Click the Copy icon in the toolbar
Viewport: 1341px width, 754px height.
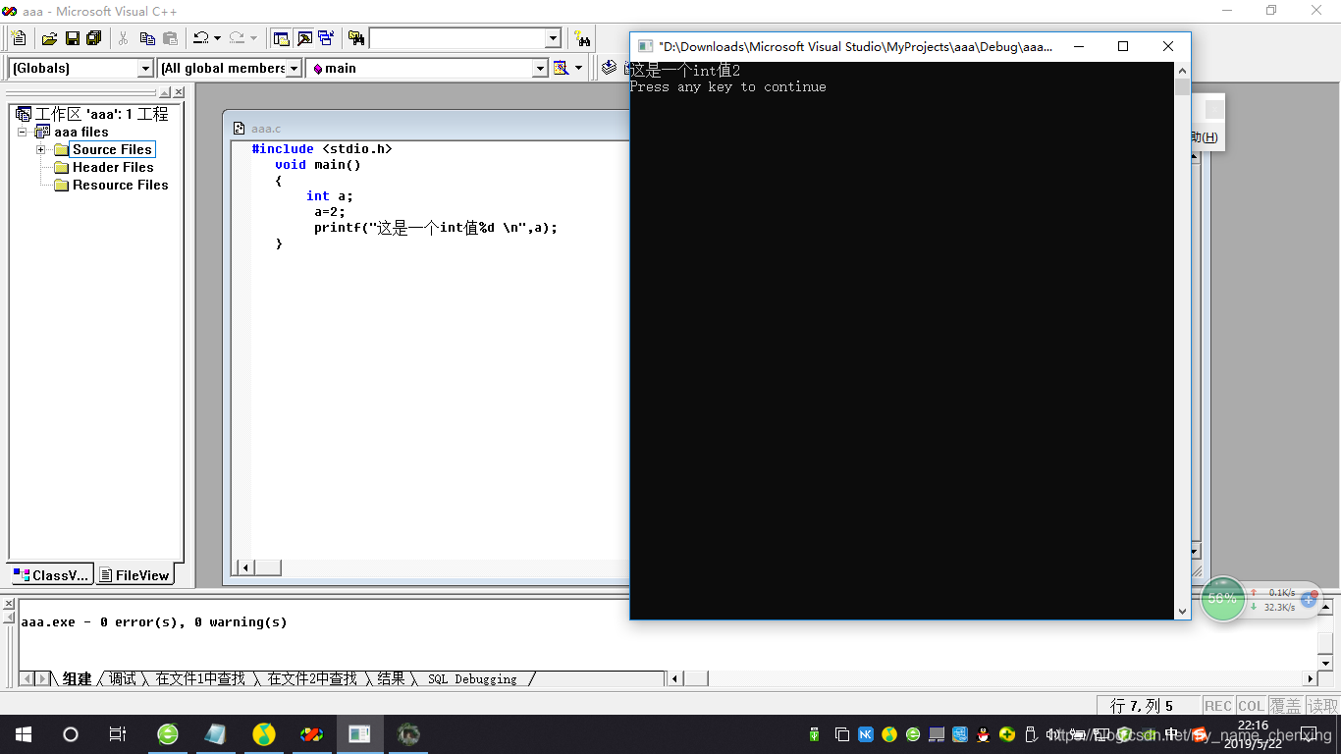(x=147, y=38)
